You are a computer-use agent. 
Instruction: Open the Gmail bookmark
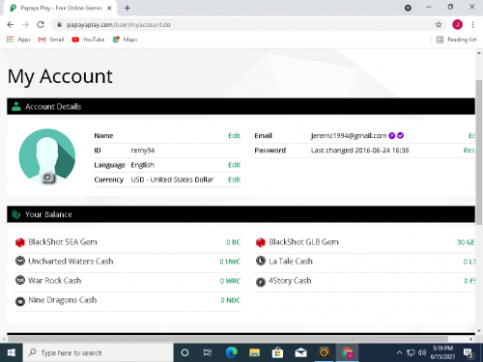(x=51, y=40)
